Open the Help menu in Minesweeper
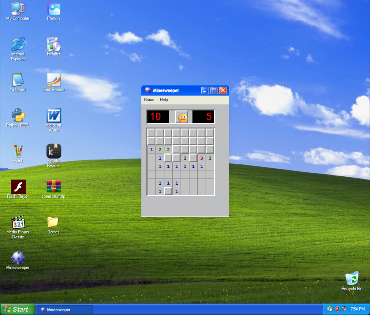 pyautogui.click(x=164, y=100)
